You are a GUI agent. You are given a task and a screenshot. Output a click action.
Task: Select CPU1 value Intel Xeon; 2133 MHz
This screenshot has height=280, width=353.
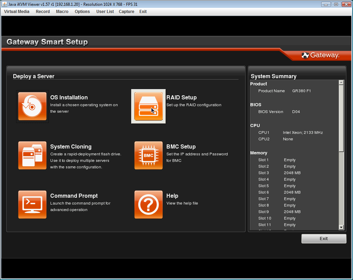(x=303, y=132)
